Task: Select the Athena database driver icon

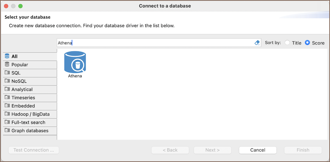Action: point(75,62)
